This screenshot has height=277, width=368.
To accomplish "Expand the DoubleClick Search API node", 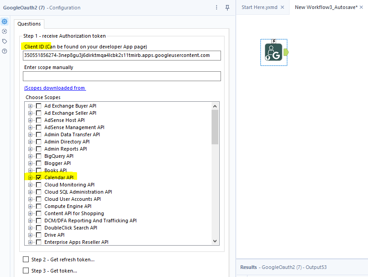I will coord(30,228).
